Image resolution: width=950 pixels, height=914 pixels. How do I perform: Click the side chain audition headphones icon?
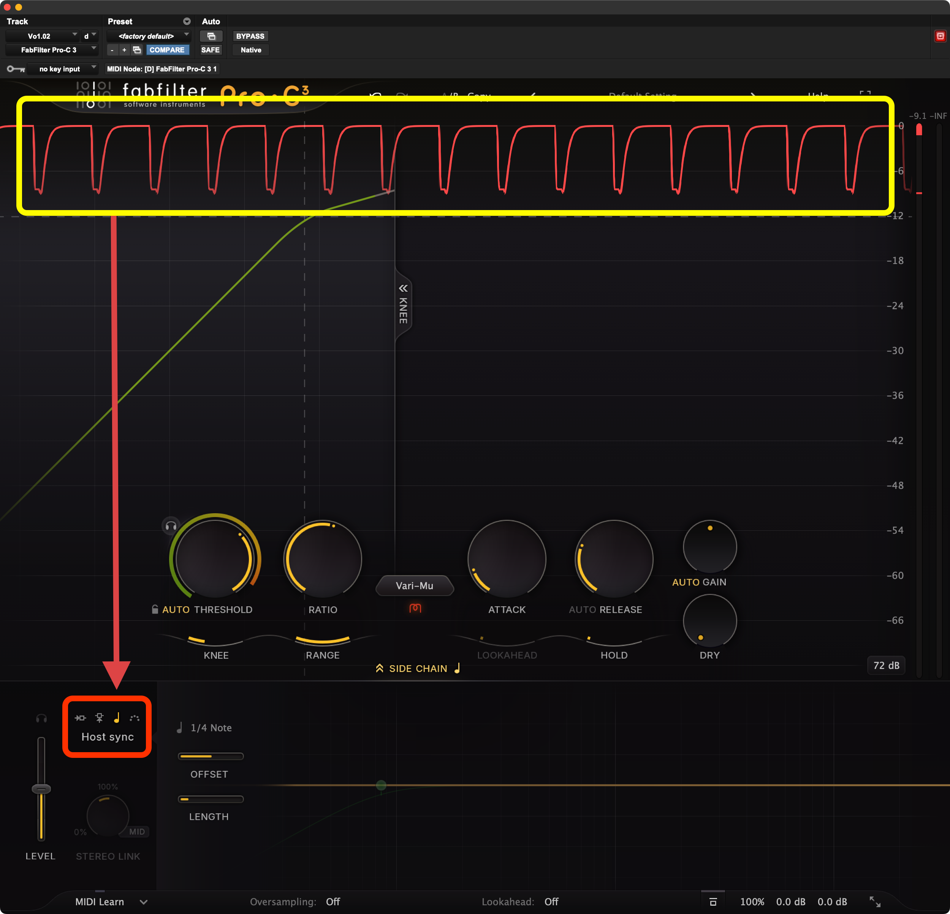click(42, 719)
